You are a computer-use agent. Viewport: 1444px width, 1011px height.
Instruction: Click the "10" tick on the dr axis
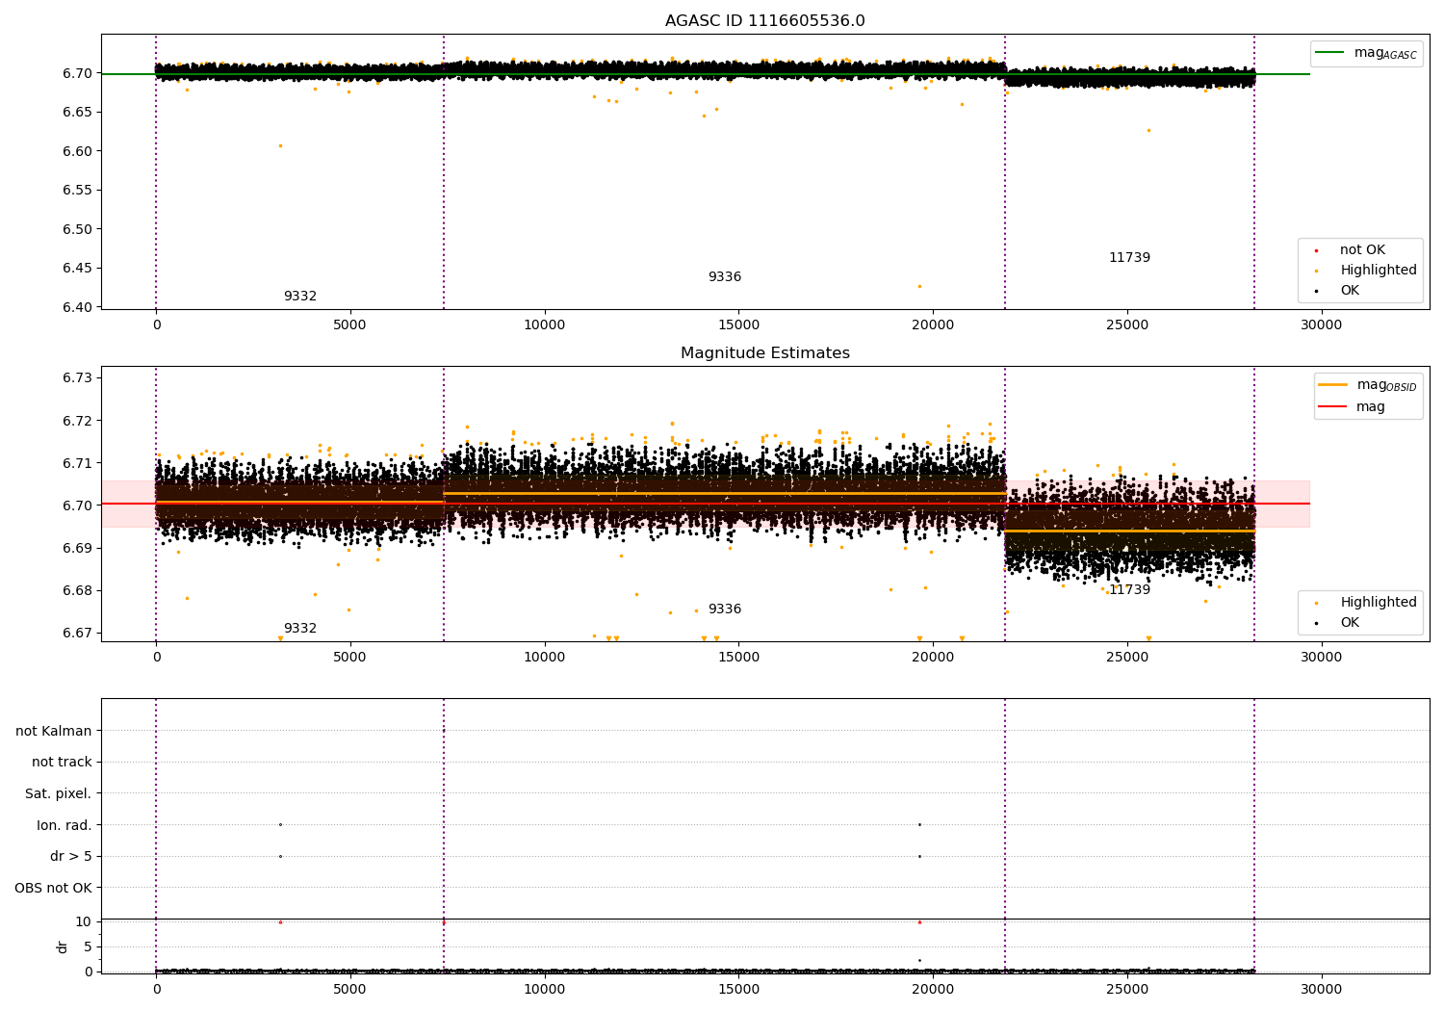tap(84, 922)
